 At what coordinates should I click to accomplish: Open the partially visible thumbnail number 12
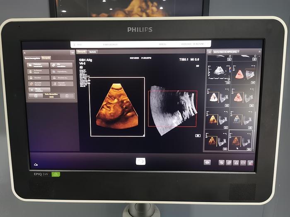pyautogui.click(x=245, y=58)
